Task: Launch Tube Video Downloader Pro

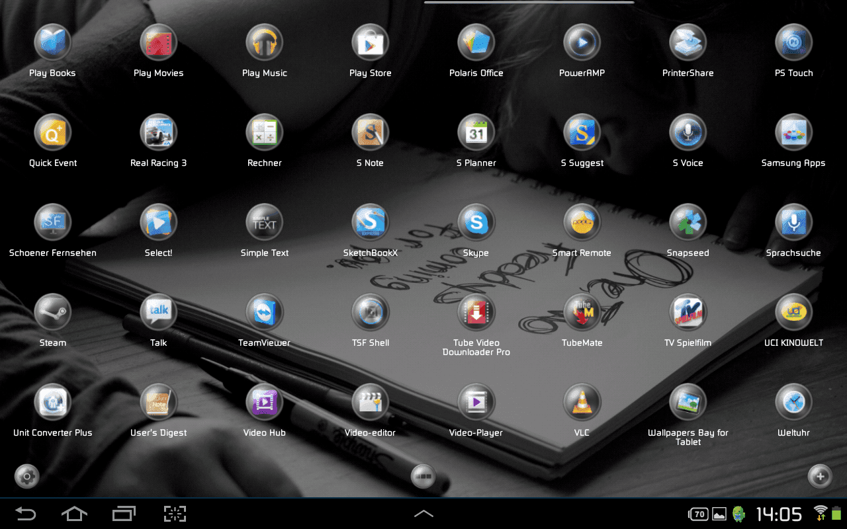Action: 476,313
